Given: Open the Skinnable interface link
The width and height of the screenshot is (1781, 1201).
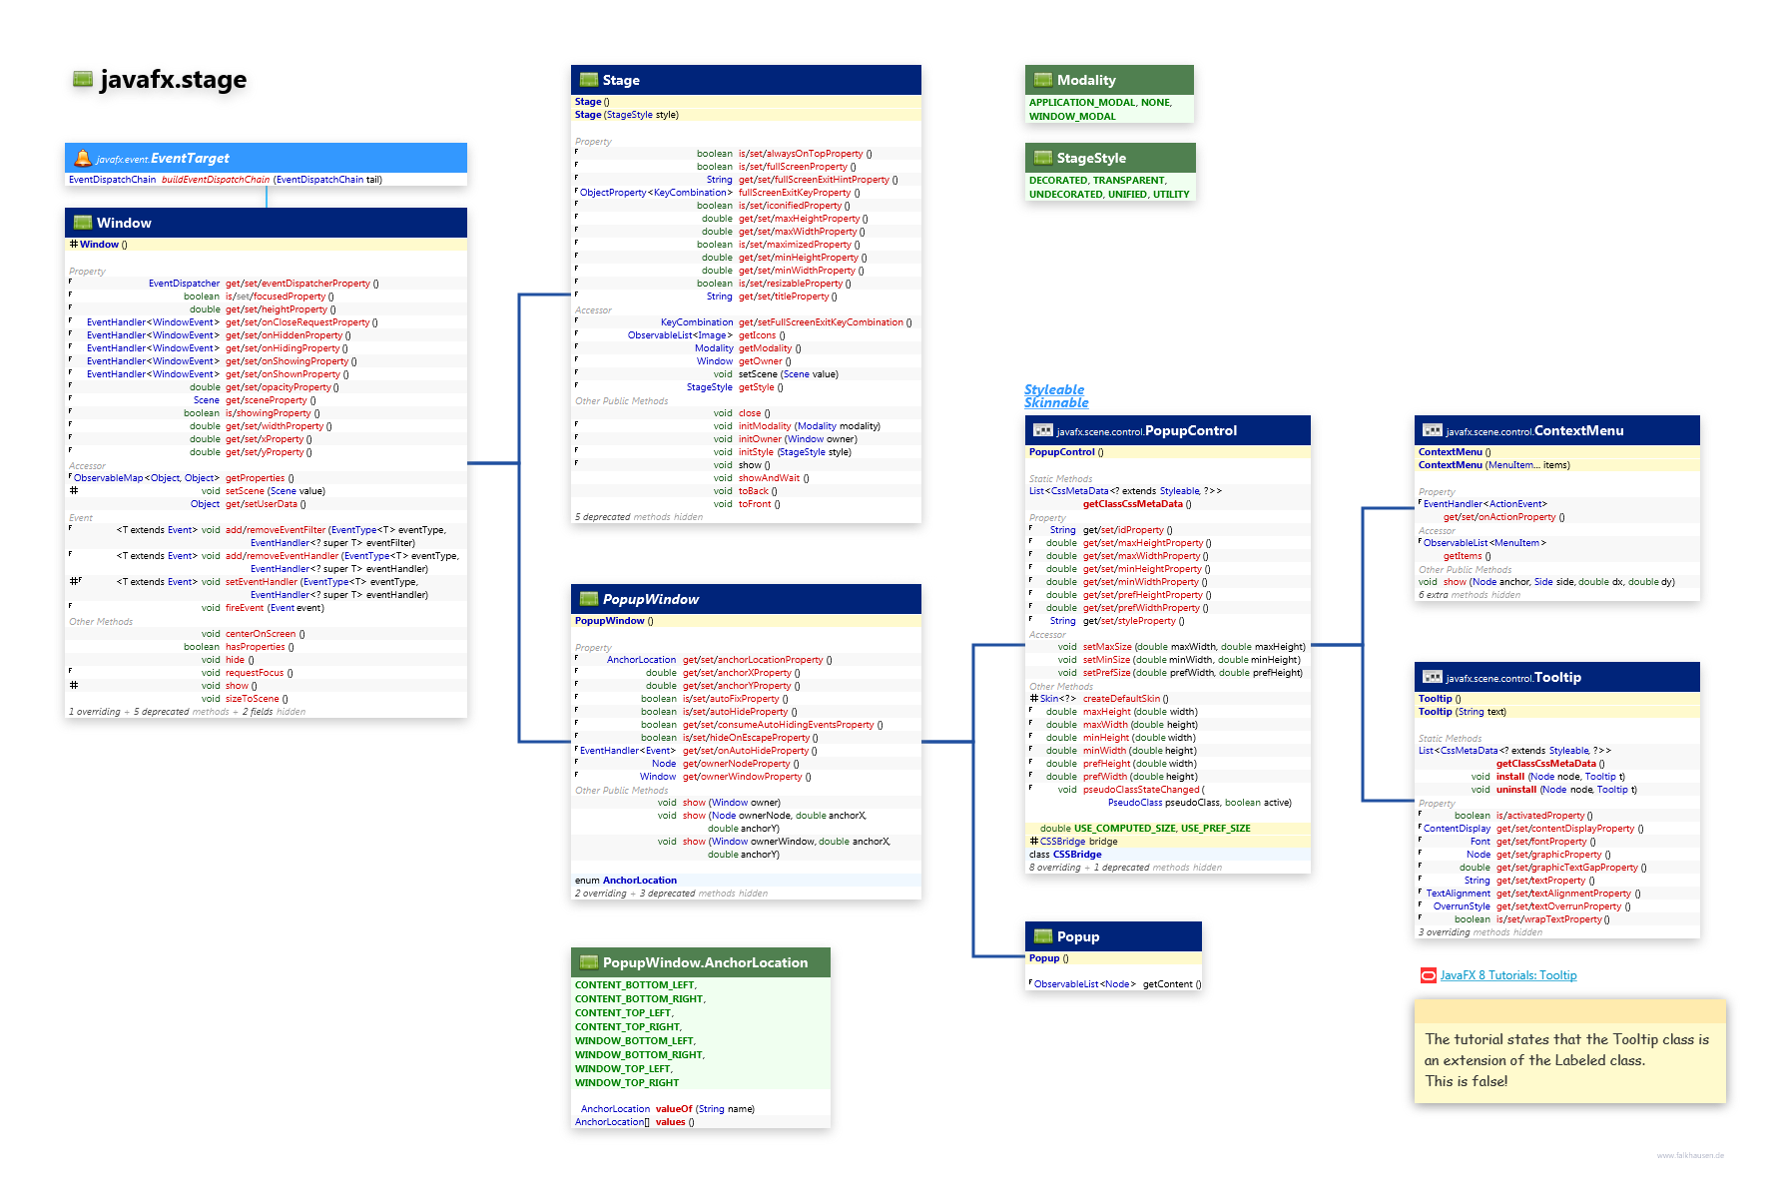Looking at the screenshot, I should (x=1056, y=402).
